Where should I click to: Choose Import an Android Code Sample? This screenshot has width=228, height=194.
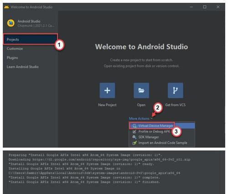tap(162, 143)
